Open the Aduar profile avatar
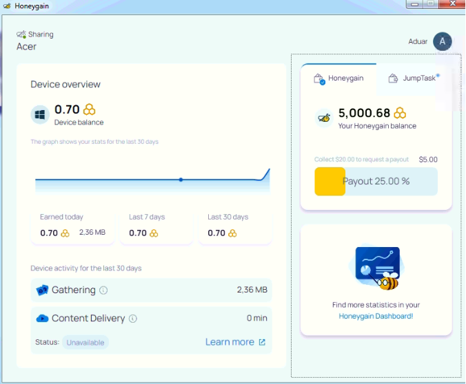 [443, 41]
